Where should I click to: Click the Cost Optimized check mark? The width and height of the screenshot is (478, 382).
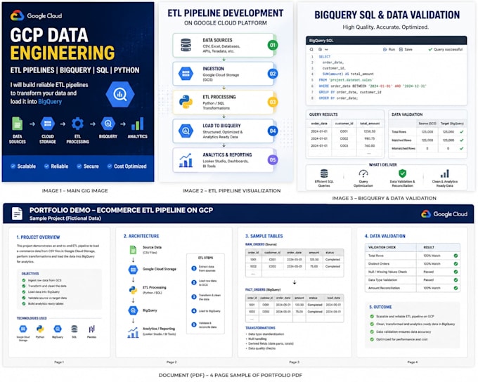point(110,166)
